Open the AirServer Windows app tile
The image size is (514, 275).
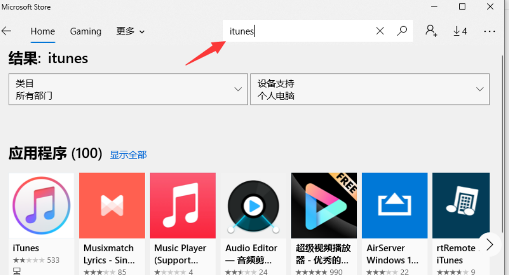[x=394, y=205]
